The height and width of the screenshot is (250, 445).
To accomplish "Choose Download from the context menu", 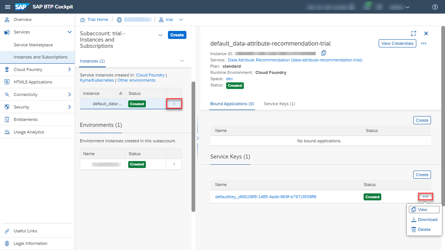I will pos(424,219).
